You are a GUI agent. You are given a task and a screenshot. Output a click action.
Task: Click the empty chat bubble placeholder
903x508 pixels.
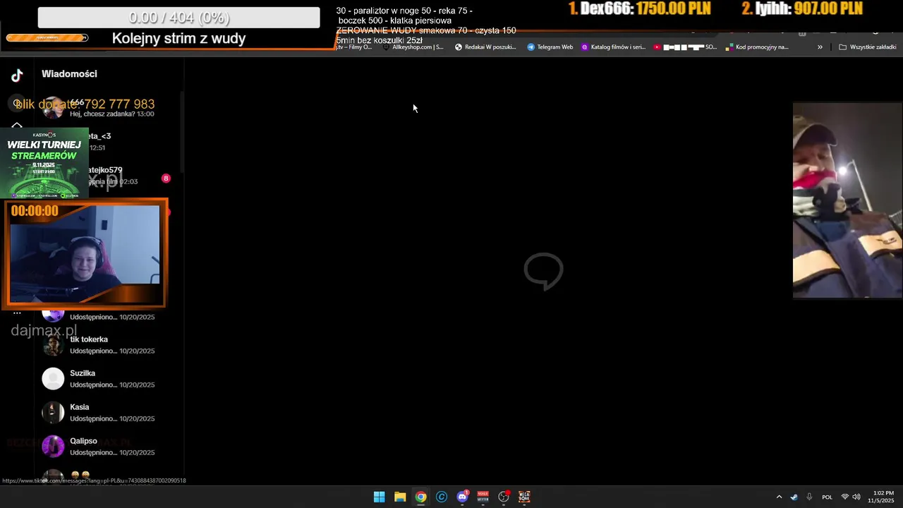tap(543, 271)
